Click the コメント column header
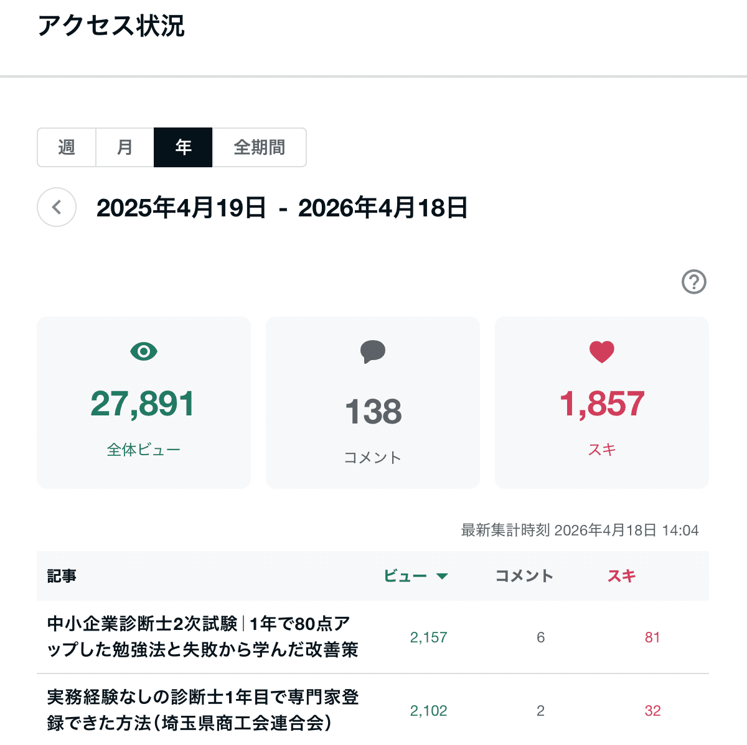Viewport: 747px width, 745px height. click(523, 576)
